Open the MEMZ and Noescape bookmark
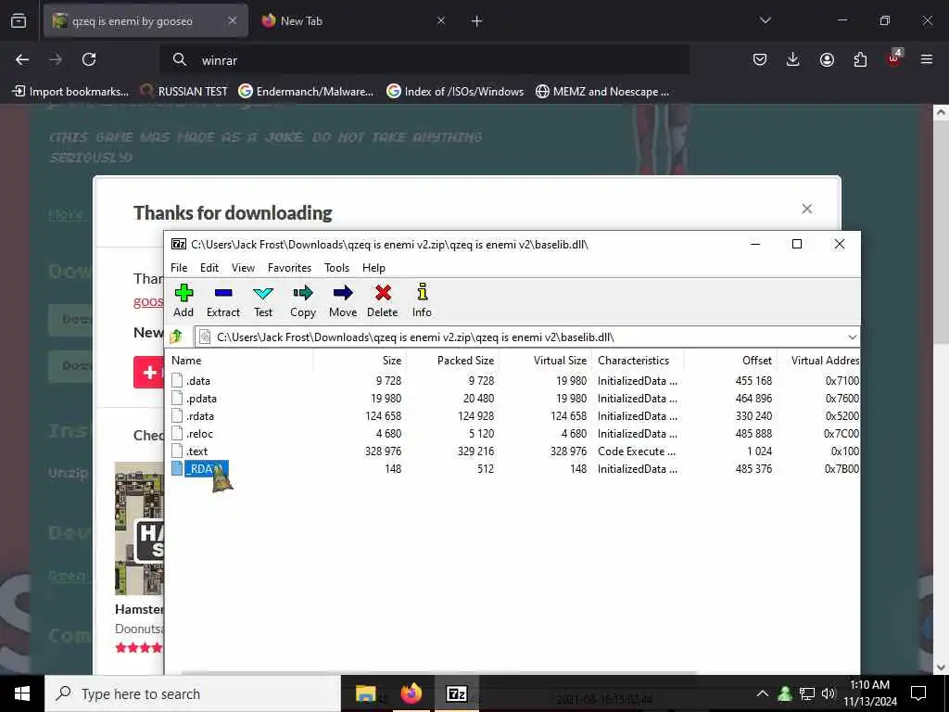 (x=602, y=92)
